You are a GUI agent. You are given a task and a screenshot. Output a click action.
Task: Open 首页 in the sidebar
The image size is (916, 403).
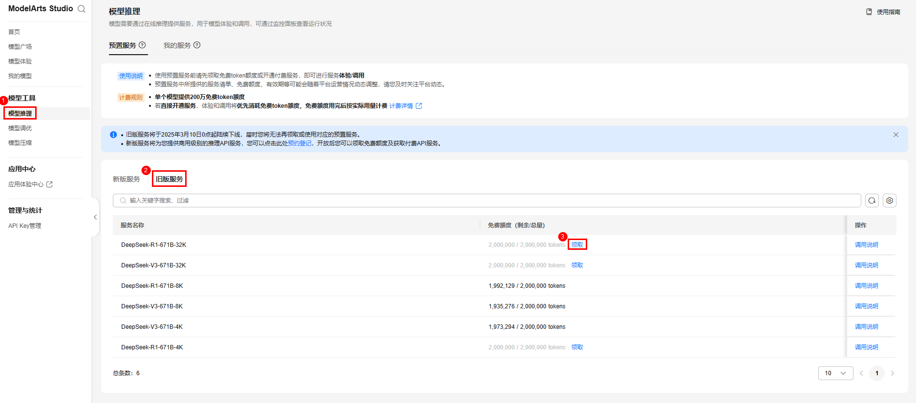14,32
